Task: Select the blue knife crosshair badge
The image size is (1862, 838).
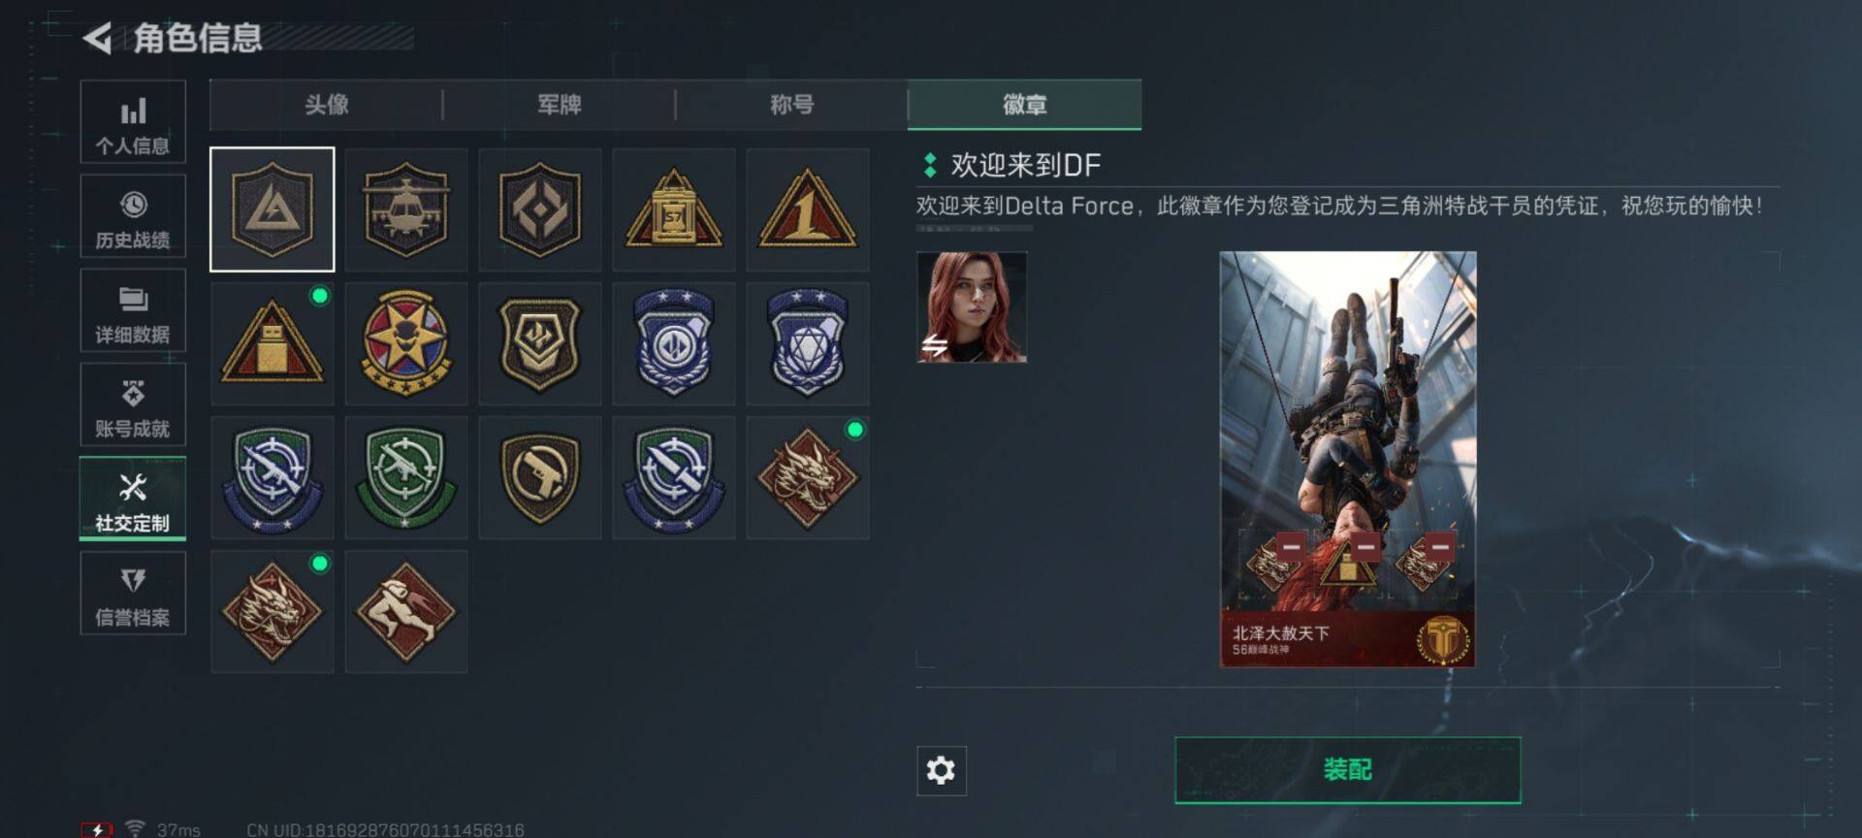Action: pos(674,477)
